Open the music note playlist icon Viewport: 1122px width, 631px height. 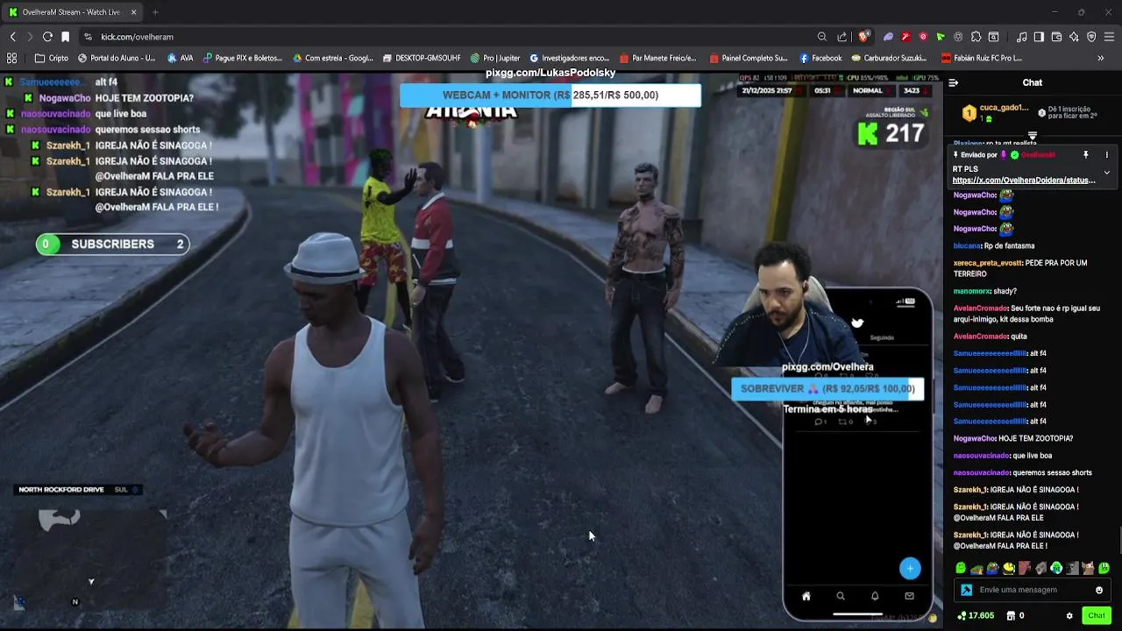click(x=1021, y=37)
